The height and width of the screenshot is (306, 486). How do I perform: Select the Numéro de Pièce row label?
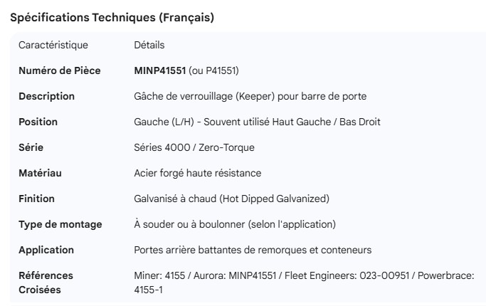(x=59, y=70)
